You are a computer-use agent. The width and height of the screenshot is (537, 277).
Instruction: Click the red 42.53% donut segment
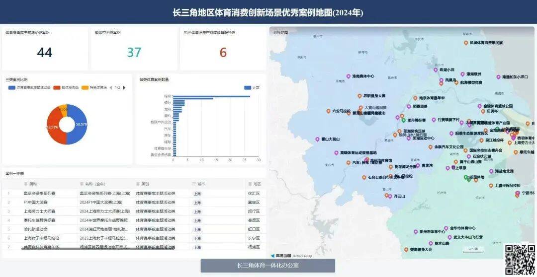click(x=53, y=127)
